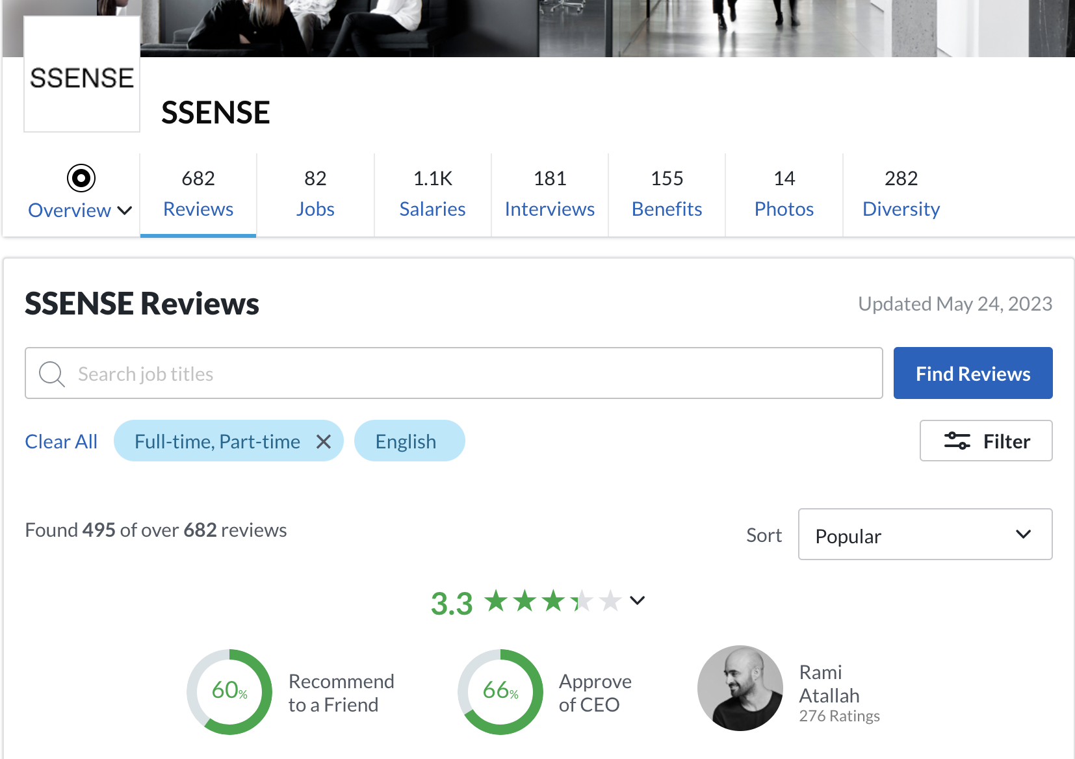1075x759 pixels.
Task: View the 155 Benefits tab
Action: click(667, 194)
